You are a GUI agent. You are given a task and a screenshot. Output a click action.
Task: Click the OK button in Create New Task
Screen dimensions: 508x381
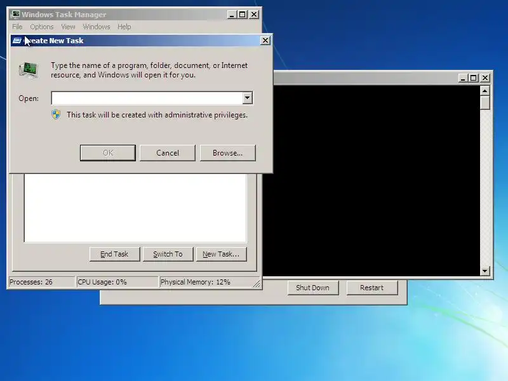[x=107, y=153]
